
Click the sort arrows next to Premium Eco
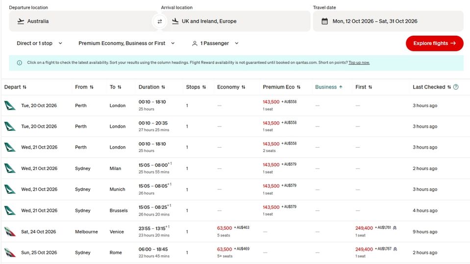click(x=298, y=87)
